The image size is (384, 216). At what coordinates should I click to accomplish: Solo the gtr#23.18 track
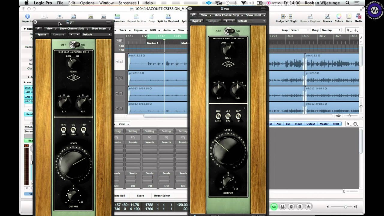(x=121, y=78)
